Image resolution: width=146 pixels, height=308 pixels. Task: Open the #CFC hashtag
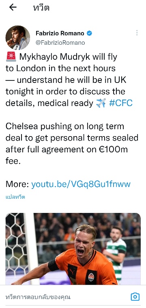pos(121,103)
